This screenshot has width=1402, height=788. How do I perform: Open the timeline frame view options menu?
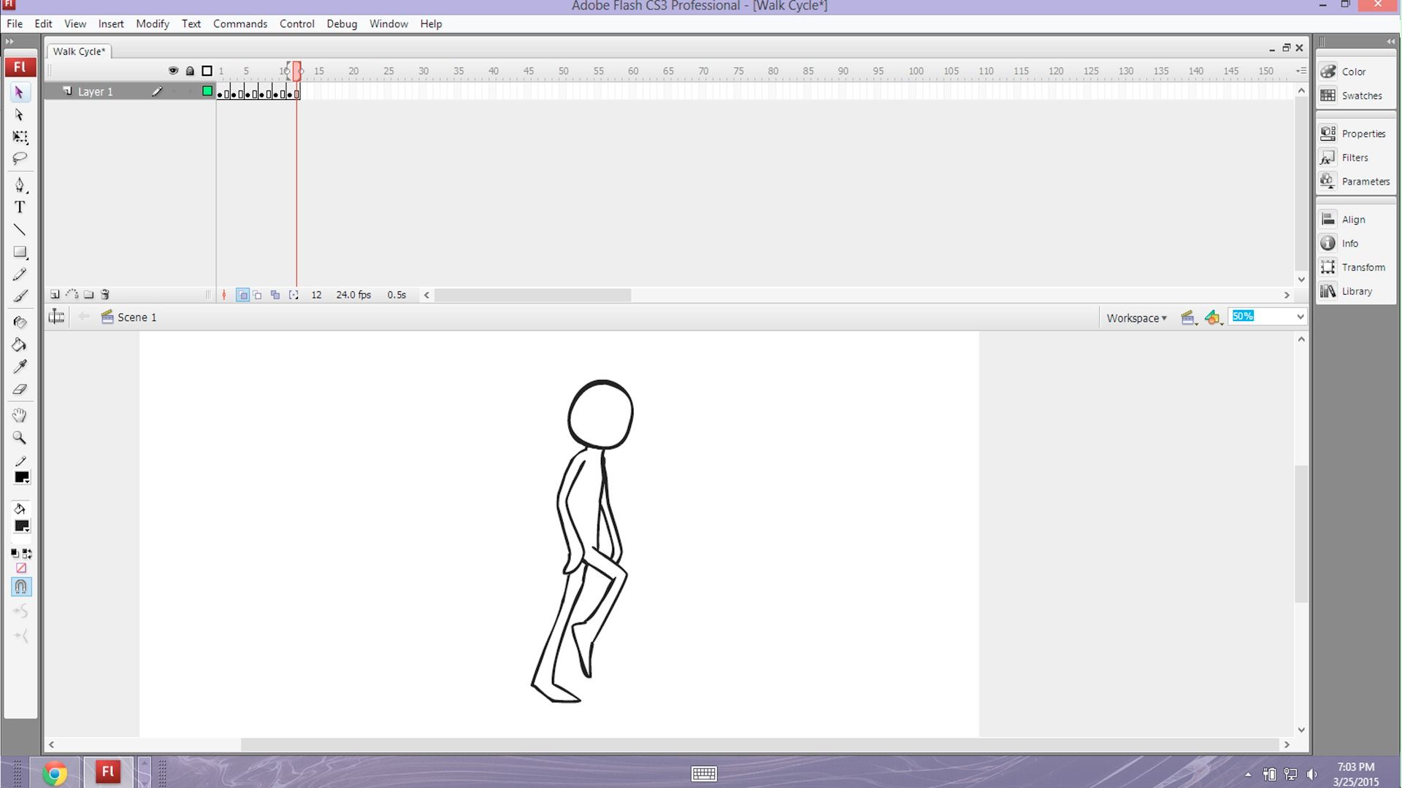pyautogui.click(x=1301, y=71)
